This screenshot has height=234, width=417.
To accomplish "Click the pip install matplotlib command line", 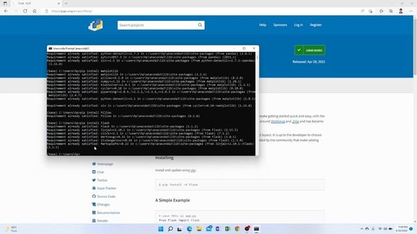I will pyautogui.click(x=83, y=71).
